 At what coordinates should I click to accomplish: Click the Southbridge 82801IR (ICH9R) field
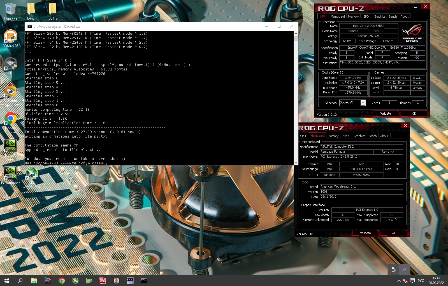361,169
